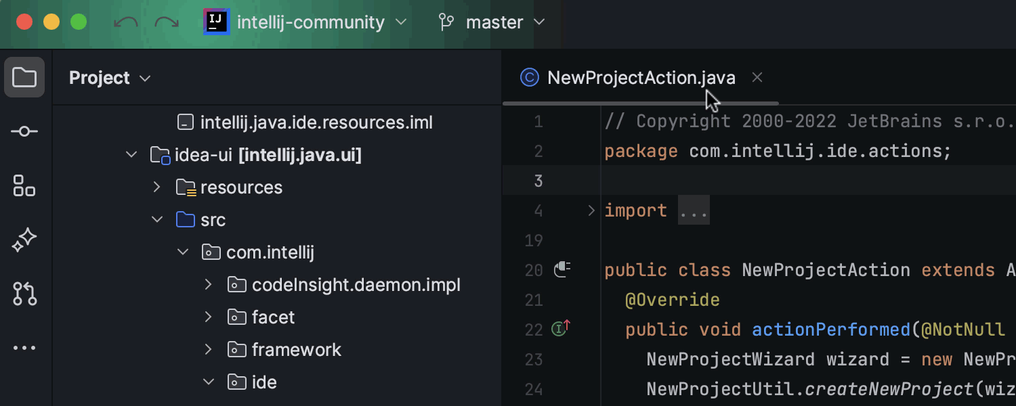Expand the codeInsight.daemon.impl package

point(209,285)
